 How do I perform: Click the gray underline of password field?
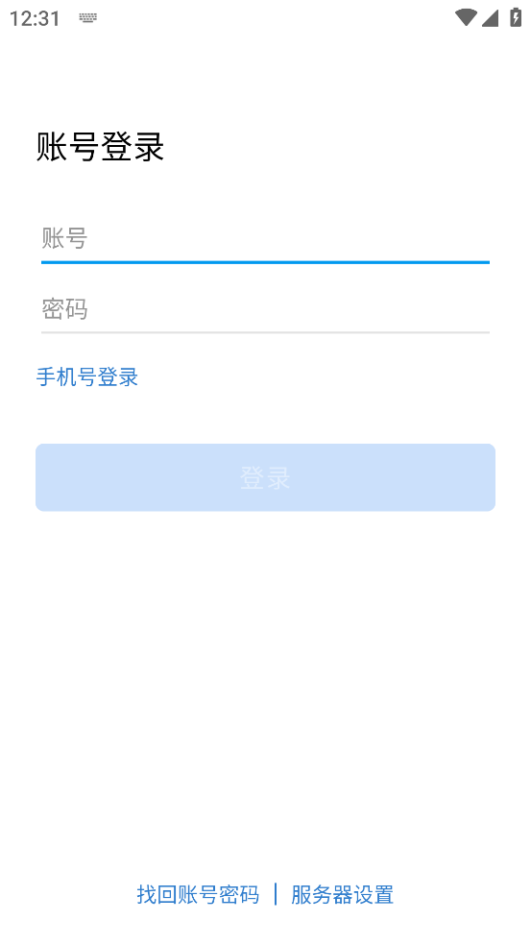pos(265,332)
